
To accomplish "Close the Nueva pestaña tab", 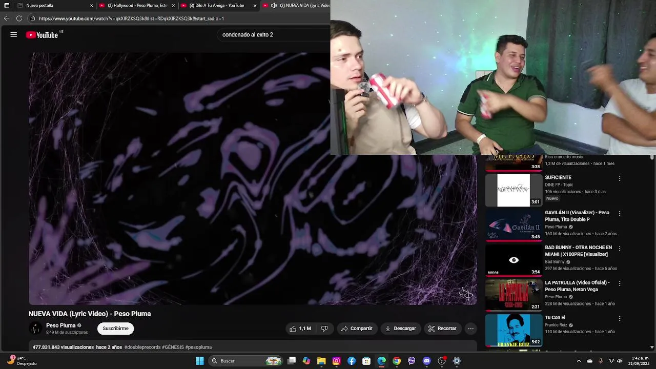I will 92,6.
